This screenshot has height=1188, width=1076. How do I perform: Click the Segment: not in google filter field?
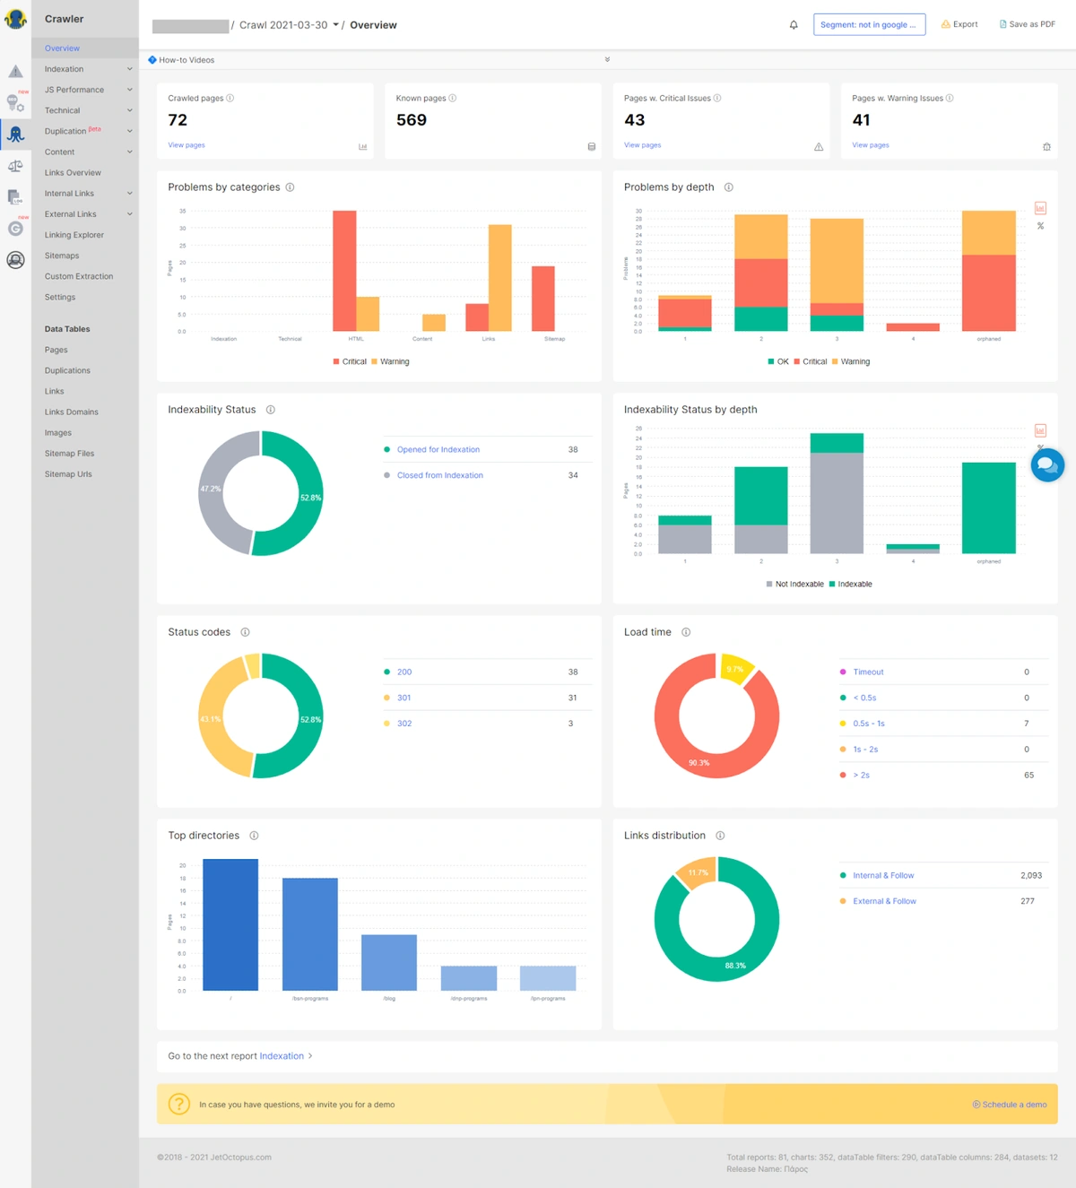pyautogui.click(x=869, y=24)
